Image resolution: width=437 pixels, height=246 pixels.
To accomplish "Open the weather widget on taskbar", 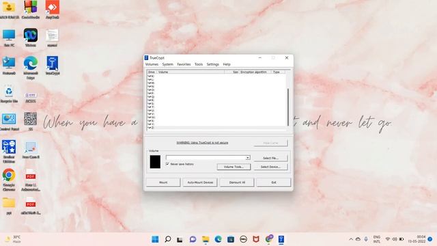I will [13, 239].
